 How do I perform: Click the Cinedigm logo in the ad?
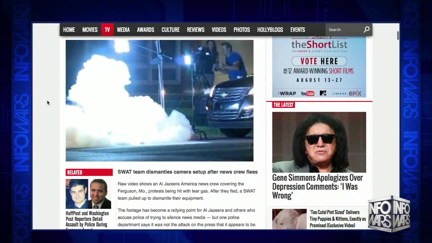[x=340, y=93]
